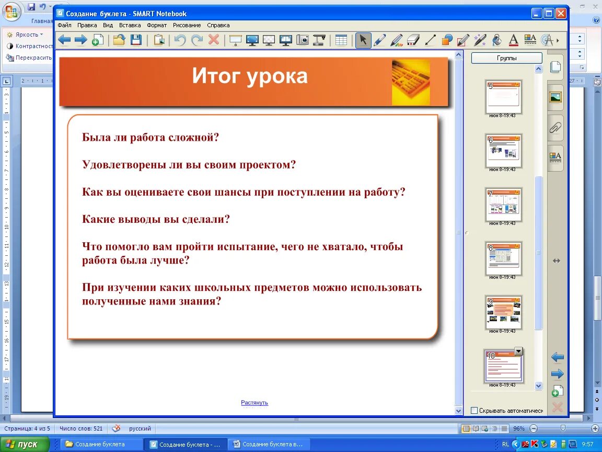Select the Line tool
The height and width of the screenshot is (452, 602).
click(x=431, y=40)
